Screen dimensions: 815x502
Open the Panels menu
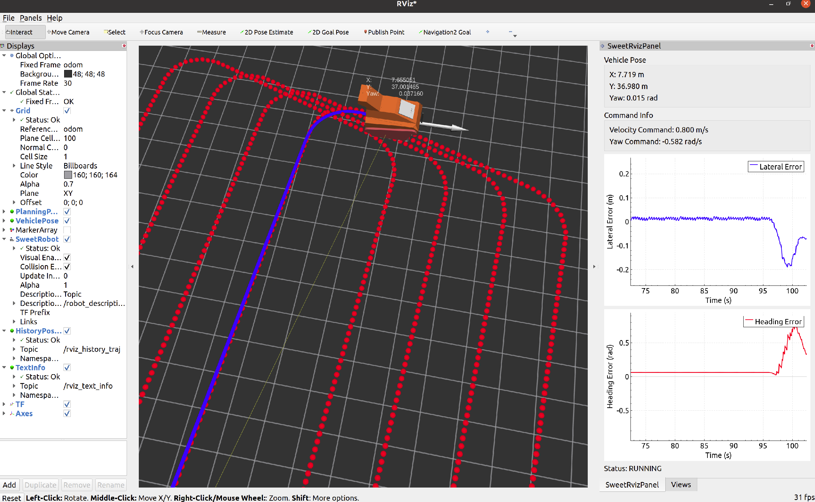click(31, 18)
